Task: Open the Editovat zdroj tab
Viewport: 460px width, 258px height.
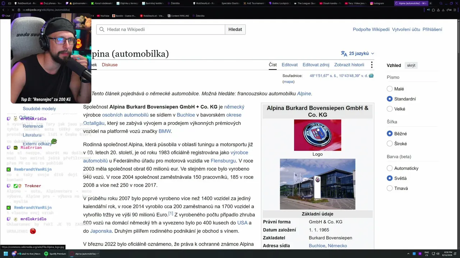Action: [x=316, y=65]
